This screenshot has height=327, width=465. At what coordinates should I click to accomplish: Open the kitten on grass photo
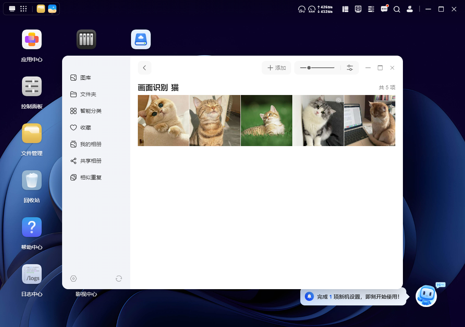267,120
